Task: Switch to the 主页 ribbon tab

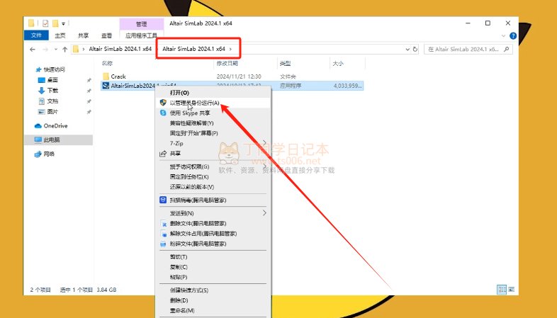Action: [x=60, y=35]
